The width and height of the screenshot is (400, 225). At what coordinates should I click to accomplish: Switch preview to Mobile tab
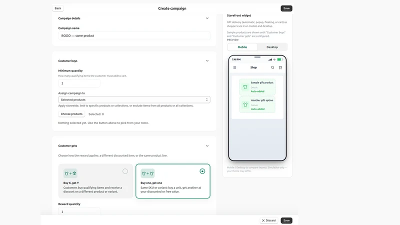pyautogui.click(x=242, y=47)
